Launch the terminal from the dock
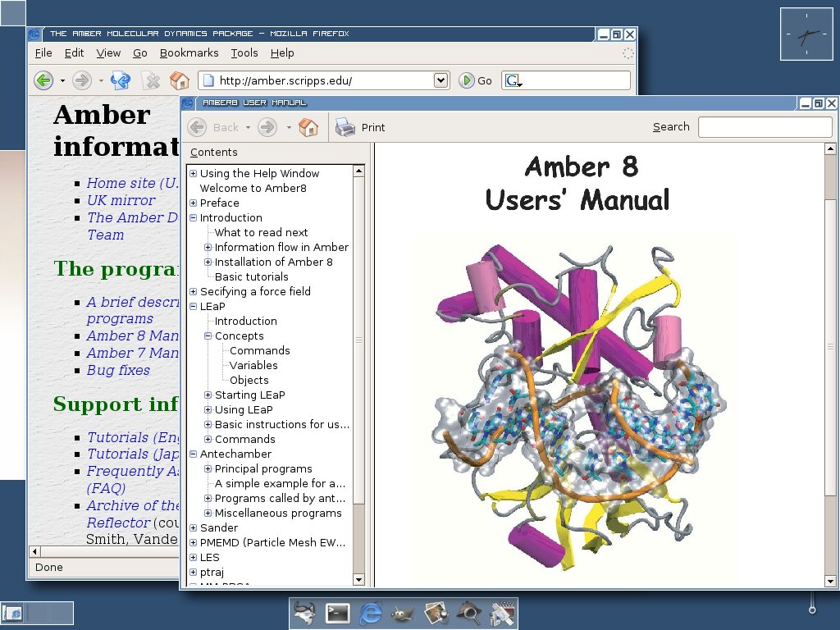This screenshot has width=840, height=630. pyautogui.click(x=338, y=613)
